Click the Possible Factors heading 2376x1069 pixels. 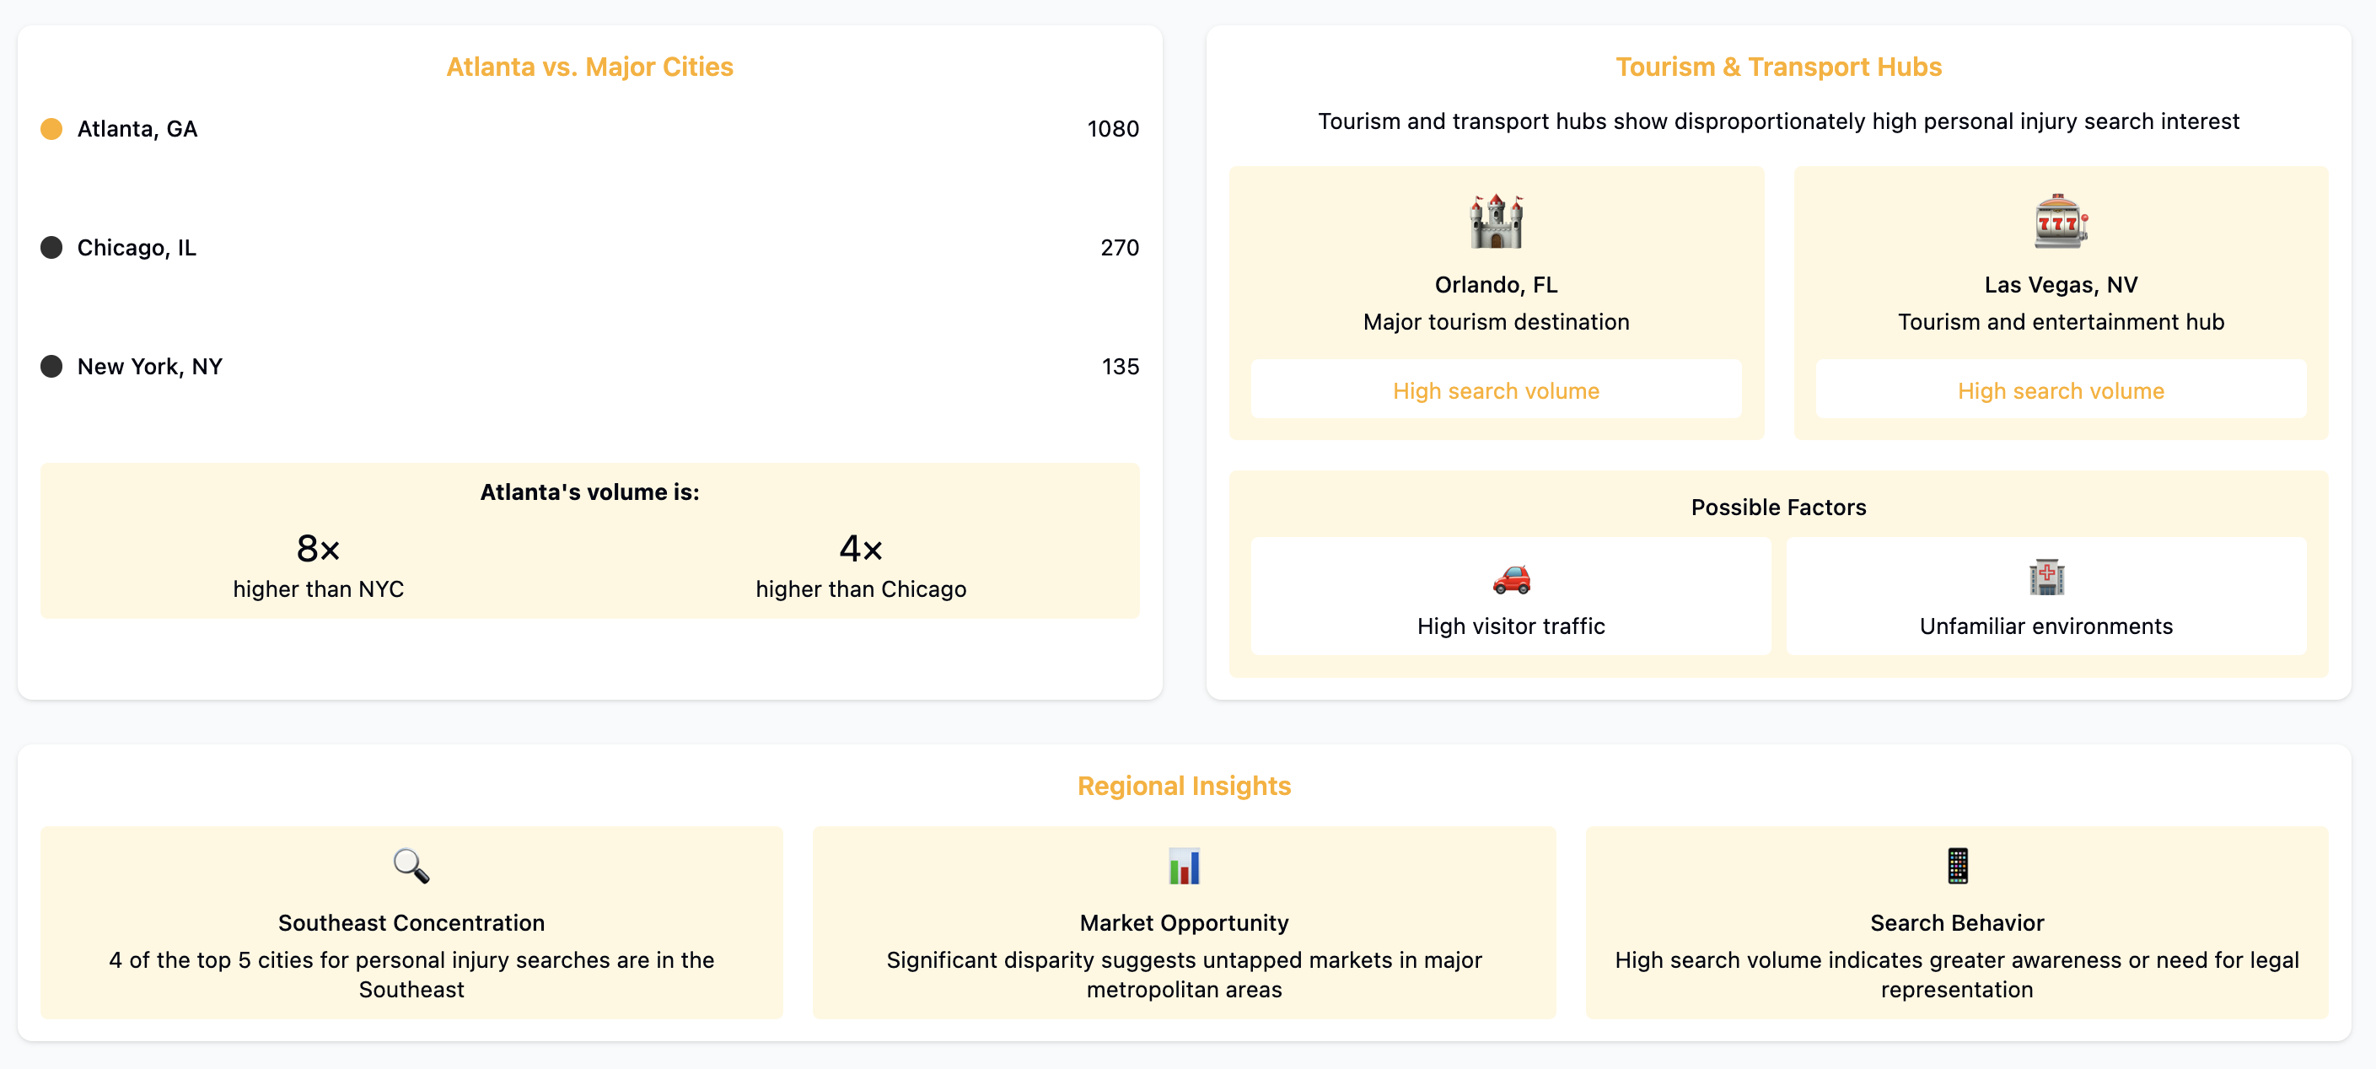click(1778, 508)
